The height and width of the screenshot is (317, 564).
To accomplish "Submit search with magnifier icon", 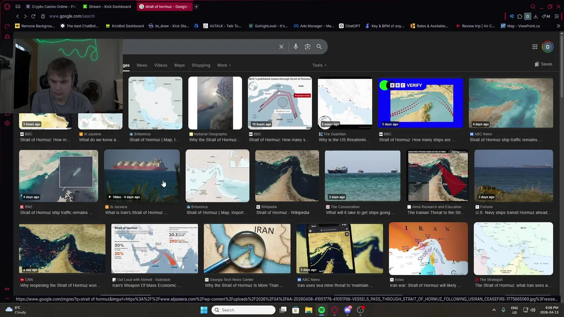I will click(x=319, y=47).
